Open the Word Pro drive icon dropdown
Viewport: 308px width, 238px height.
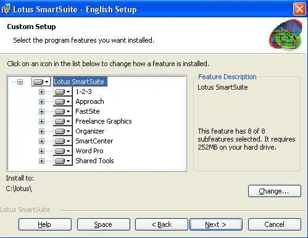point(63,151)
